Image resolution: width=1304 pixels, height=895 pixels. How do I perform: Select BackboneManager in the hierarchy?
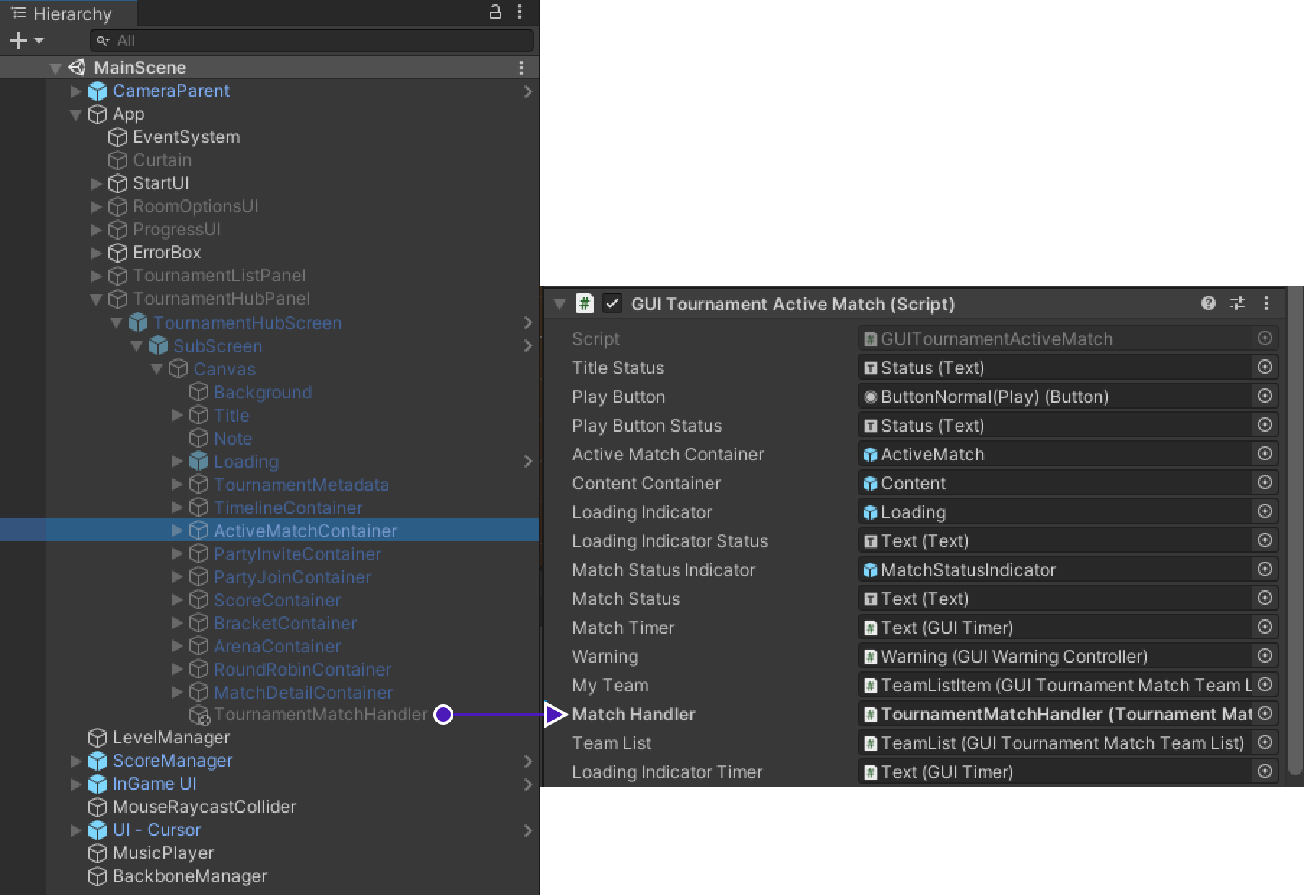(x=189, y=876)
